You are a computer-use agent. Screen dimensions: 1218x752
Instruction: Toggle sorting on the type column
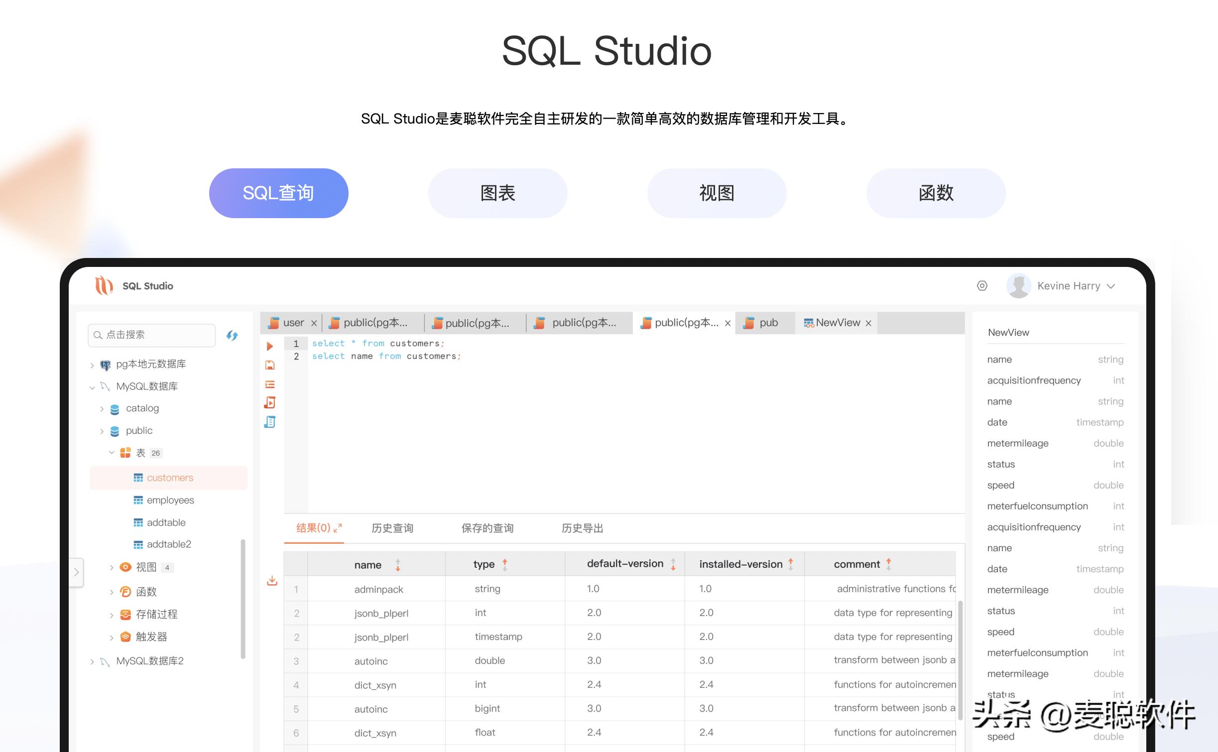(x=504, y=564)
